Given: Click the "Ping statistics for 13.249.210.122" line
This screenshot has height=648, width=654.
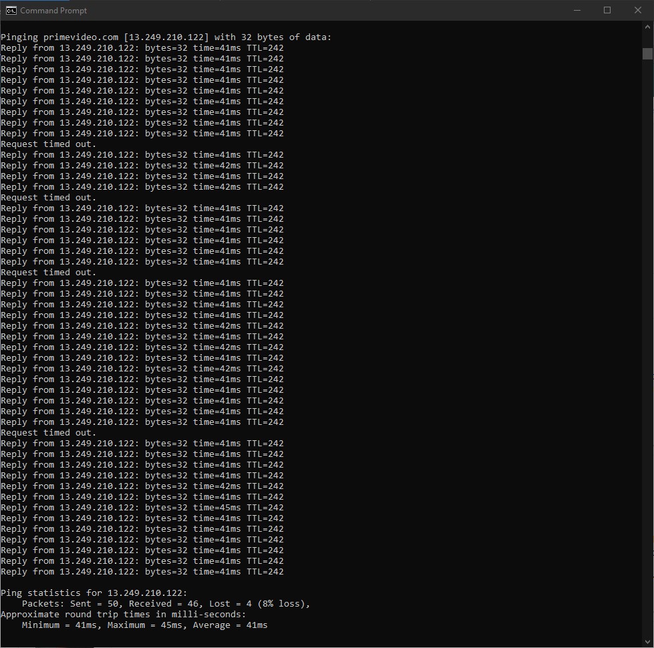Looking at the screenshot, I should click(x=94, y=593).
